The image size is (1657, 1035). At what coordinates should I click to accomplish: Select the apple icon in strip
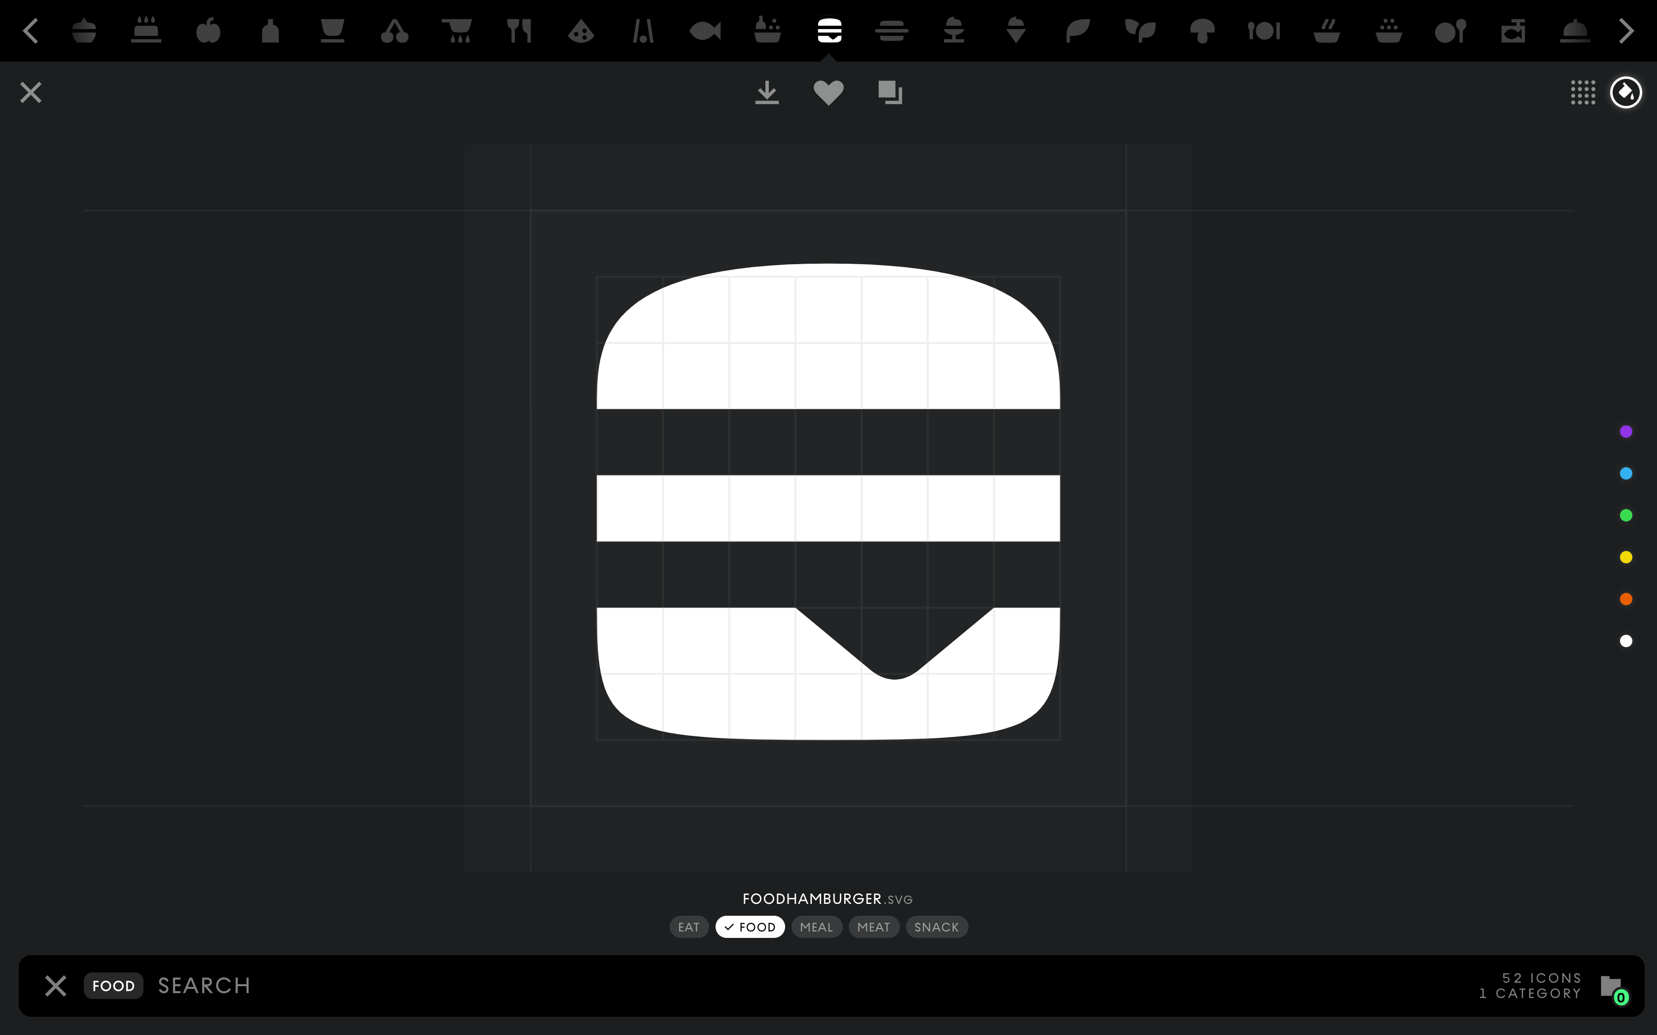[208, 31]
